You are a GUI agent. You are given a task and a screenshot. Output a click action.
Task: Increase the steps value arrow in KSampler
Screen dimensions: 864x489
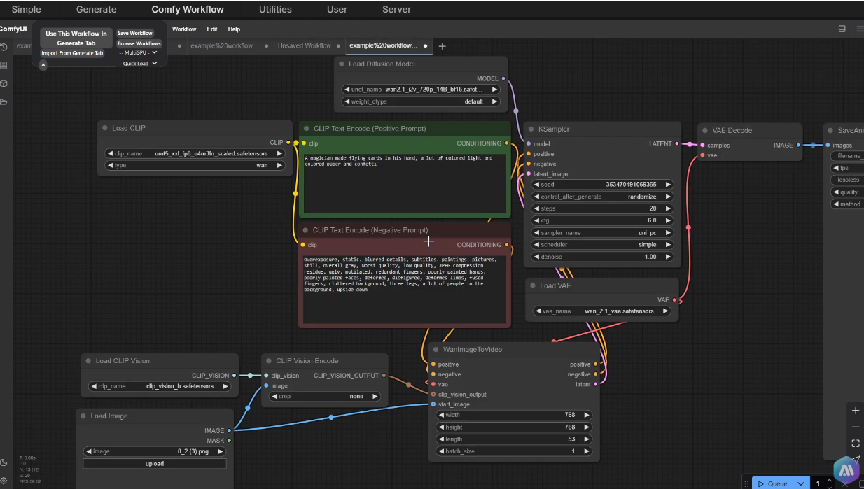tap(669, 208)
